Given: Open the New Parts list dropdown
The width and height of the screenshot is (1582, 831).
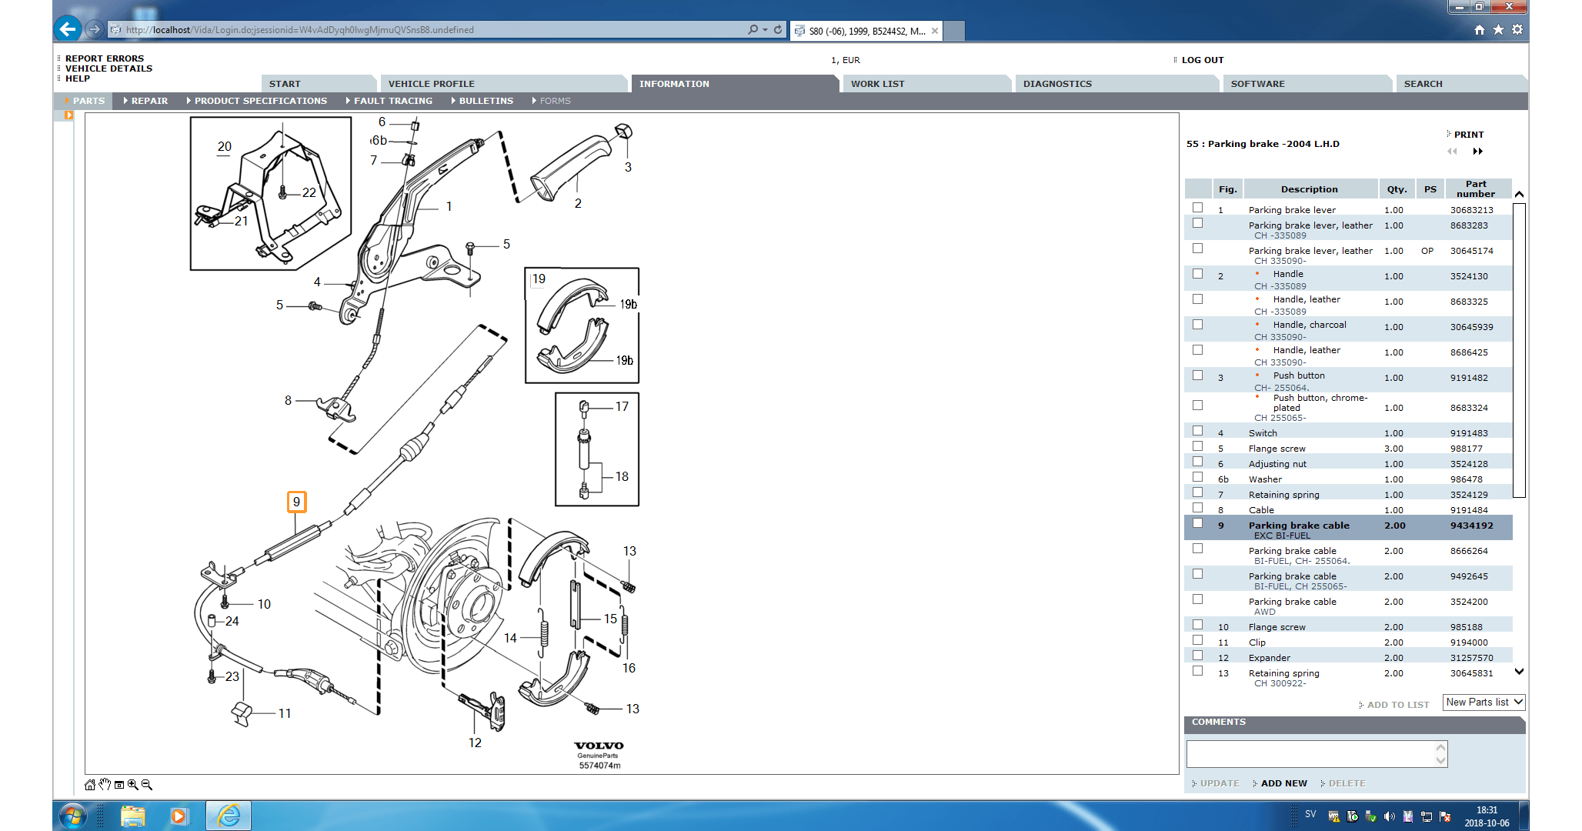Looking at the screenshot, I should point(1484,702).
